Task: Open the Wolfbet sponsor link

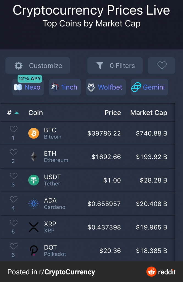Action: [106, 87]
